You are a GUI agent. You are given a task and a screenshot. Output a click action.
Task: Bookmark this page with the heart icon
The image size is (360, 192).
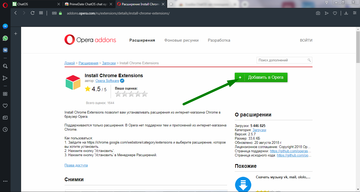click(335, 13)
